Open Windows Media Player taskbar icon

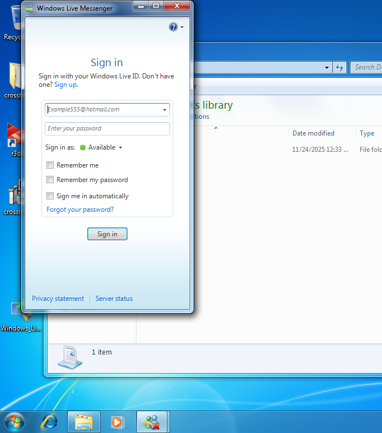click(x=118, y=422)
